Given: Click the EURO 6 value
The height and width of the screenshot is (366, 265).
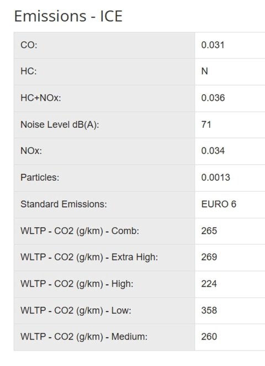Looking at the screenshot, I should click(219, 204).
